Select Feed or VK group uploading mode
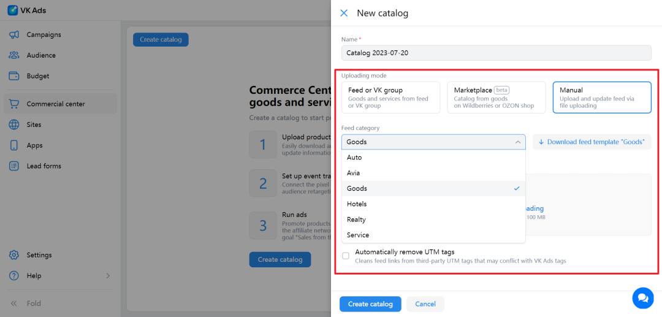Image resolution: width=662 pixels, height=317 pixels. (x=390, y=97)
